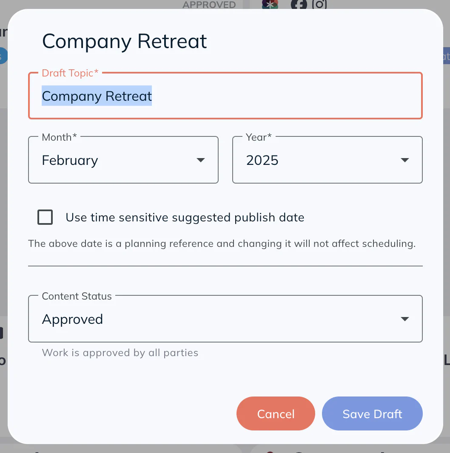Click the APPROVED label above the dialog
The image size is (450, 453).
[x=209, y=5]
